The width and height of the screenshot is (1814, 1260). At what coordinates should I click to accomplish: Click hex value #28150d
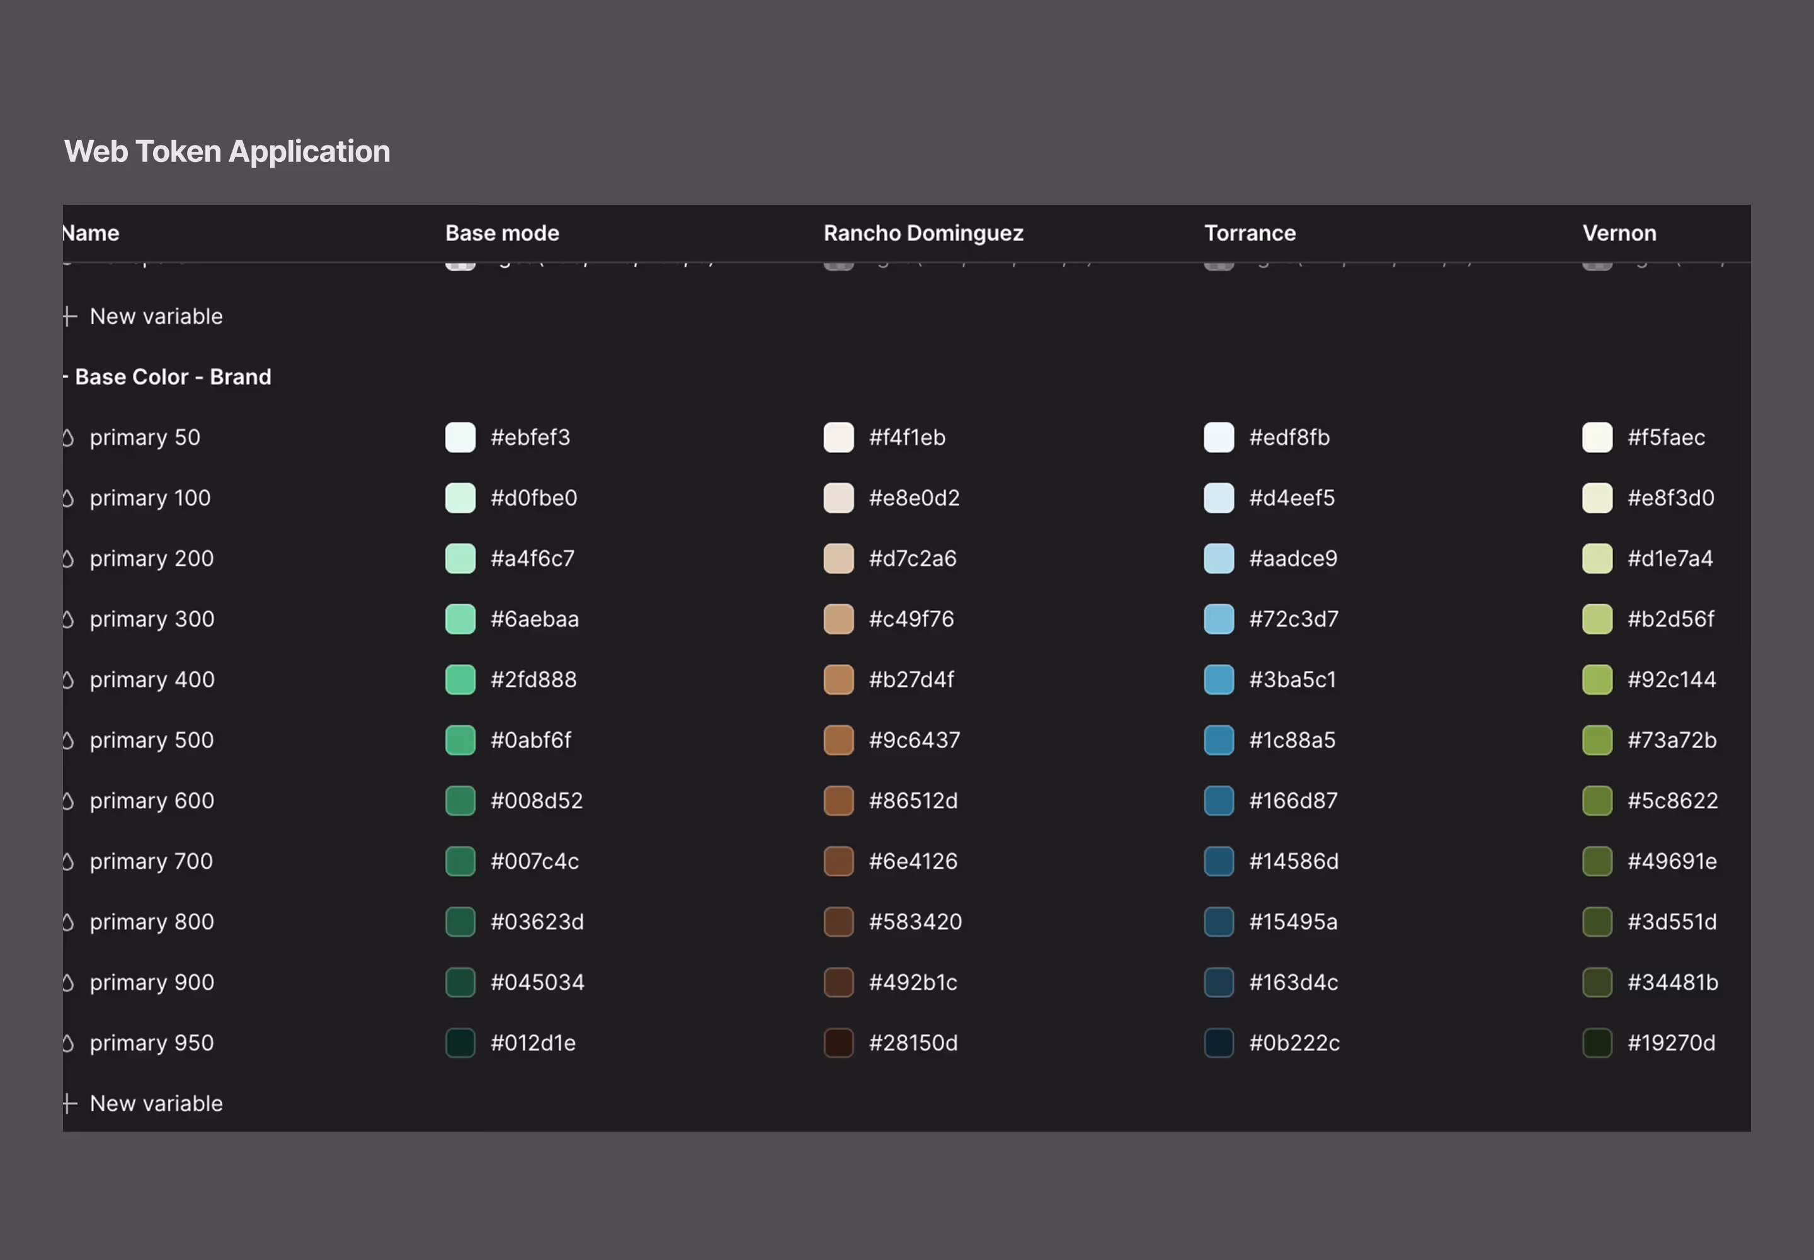[x=913, y=1043]
